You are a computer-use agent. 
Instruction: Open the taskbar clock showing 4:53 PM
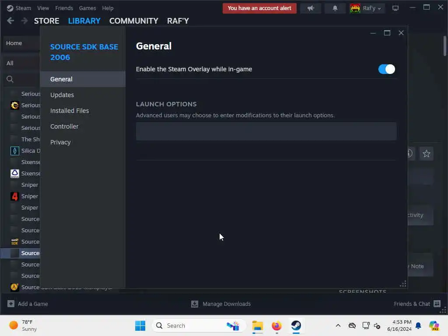pos(399,325)
